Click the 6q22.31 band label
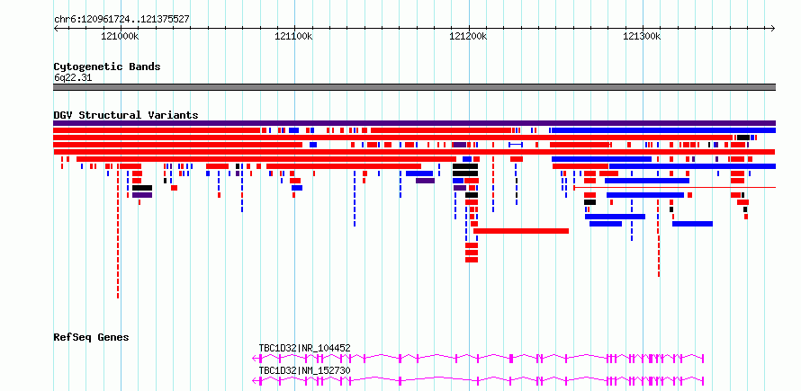This screenshot has width=801, height=391. pyautogui.click(x=73, y=77)
